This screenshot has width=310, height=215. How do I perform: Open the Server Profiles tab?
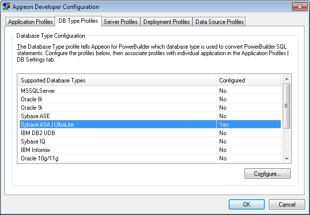(x=121, y=22)
